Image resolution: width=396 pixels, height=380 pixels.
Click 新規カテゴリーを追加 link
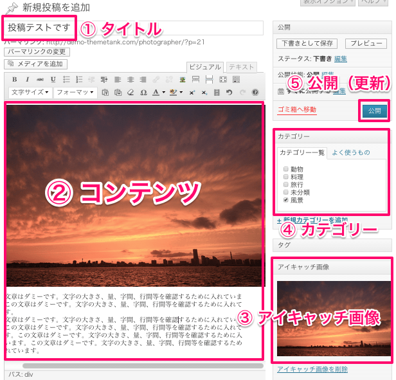pyautogui.click(x=312, y=221)
